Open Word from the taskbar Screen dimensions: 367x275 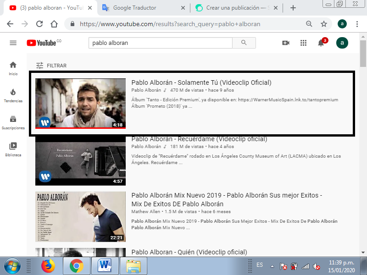tap(105, 266)
